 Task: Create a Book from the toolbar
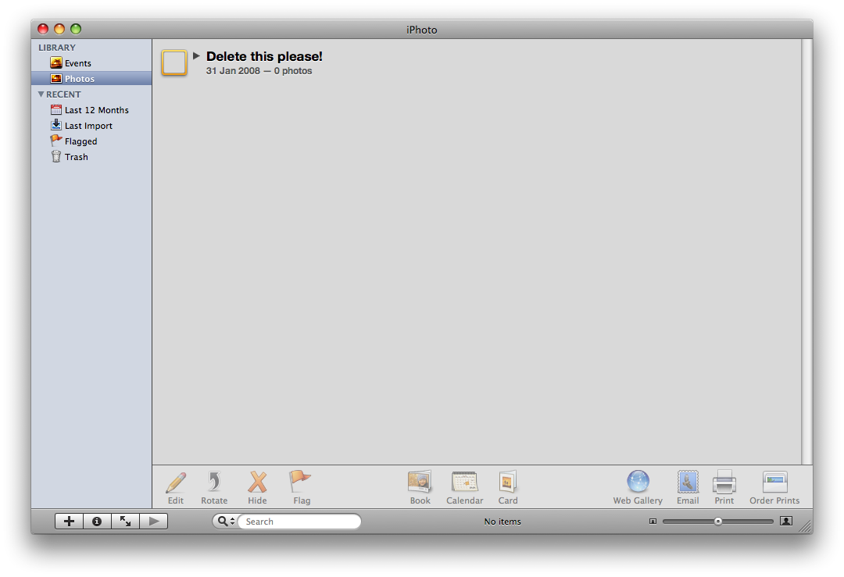420,488
